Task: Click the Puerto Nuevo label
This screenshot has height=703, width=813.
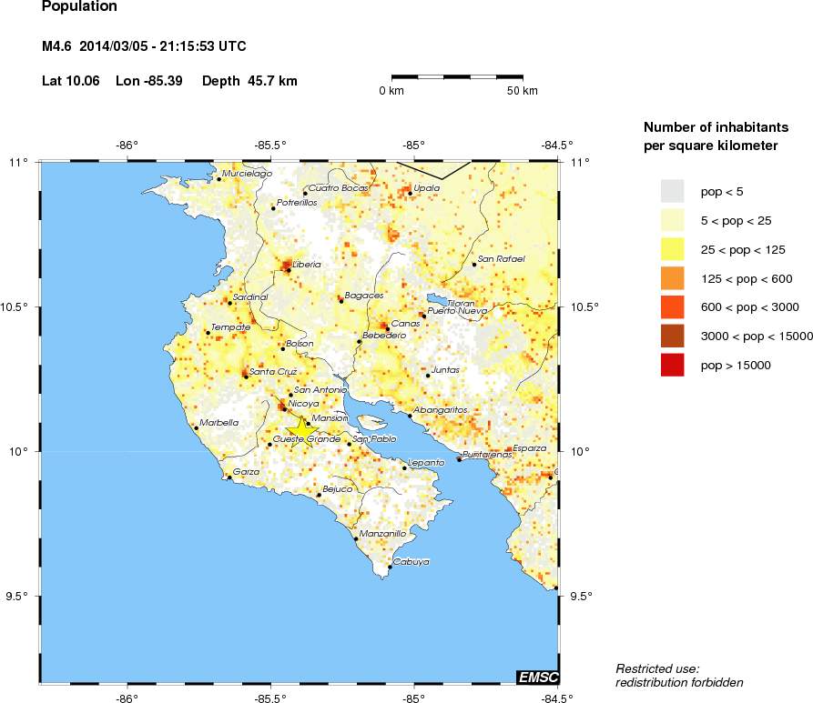Action: (457, 311)
